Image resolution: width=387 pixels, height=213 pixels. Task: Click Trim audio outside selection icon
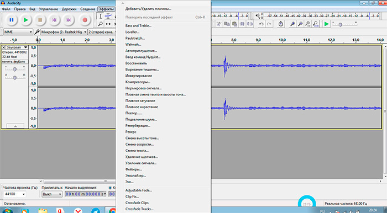[242, 24]
